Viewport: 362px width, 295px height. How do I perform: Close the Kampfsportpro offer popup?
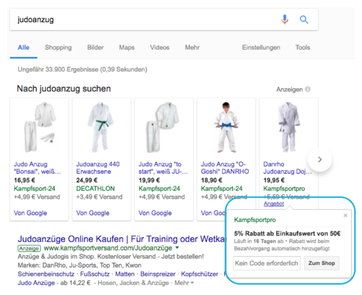[345, 215]
